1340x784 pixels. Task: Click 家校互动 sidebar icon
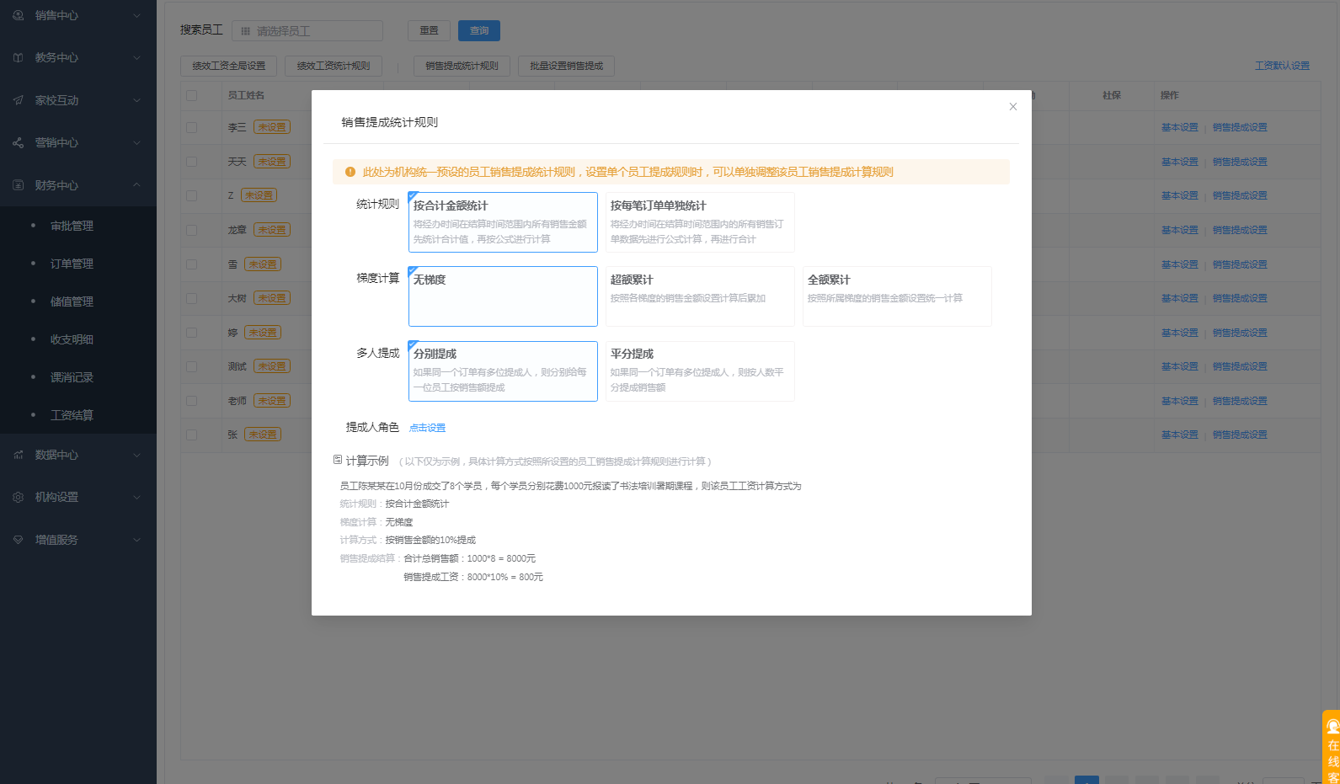point(19,100)
